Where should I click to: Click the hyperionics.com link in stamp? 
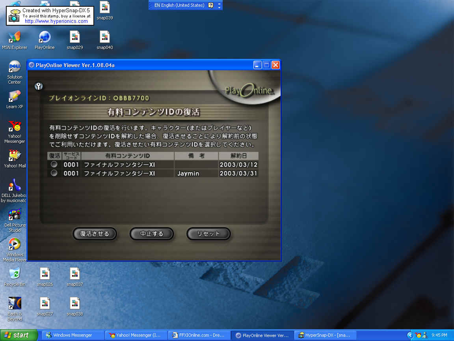click(x=56, y=21)
